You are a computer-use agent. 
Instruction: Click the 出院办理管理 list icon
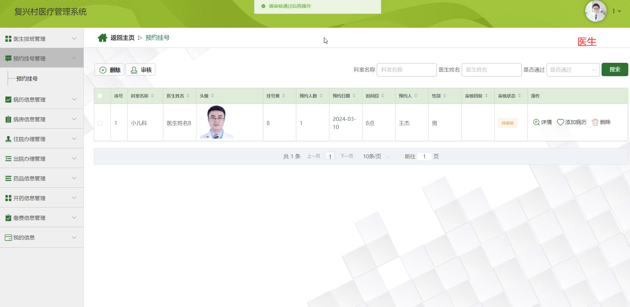(8, 159)
